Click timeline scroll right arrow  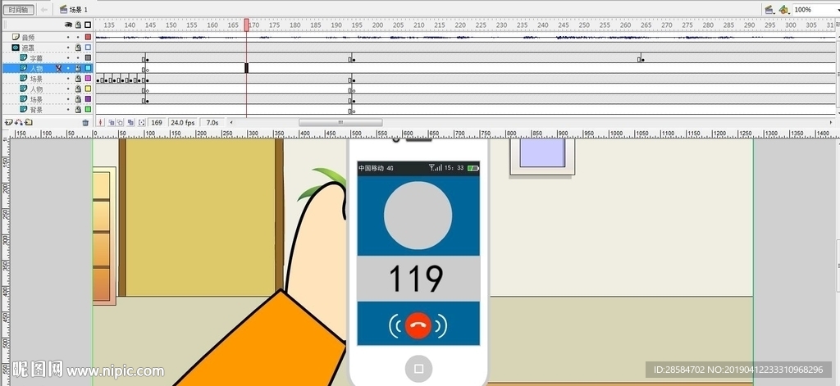tap(832, 123)
